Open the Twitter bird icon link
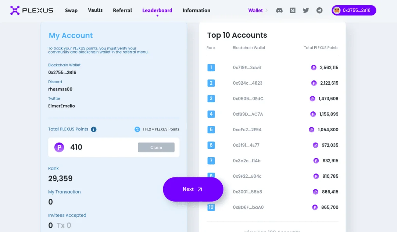Viewport: 397px width, 232px height. click(x=306, y=10)
